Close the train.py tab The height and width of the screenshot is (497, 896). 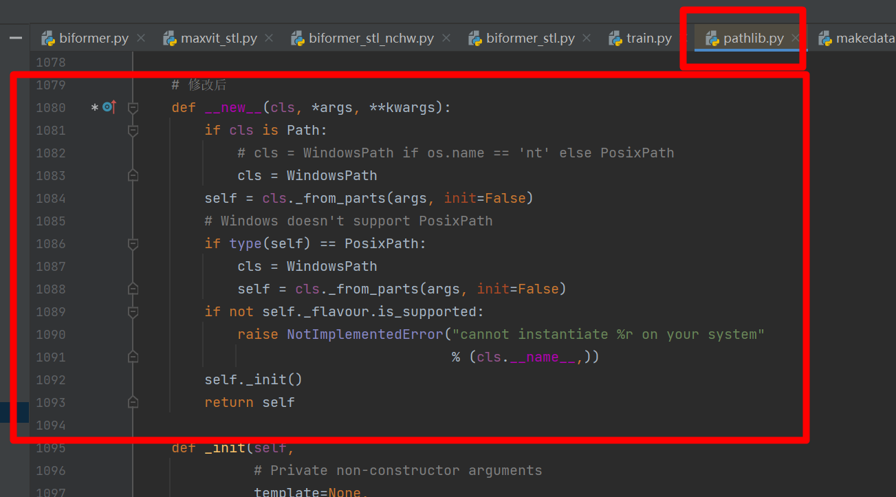(684, 38)
